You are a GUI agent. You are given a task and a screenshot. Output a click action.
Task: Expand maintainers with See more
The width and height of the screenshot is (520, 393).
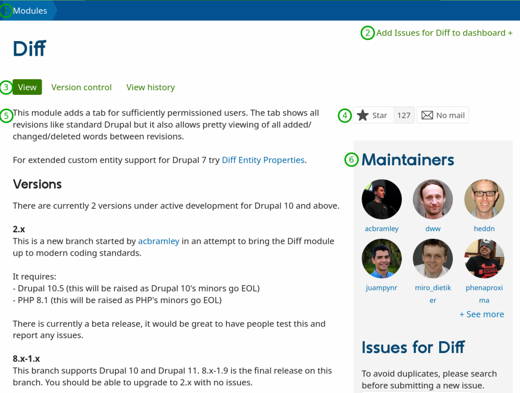[481, 314]
